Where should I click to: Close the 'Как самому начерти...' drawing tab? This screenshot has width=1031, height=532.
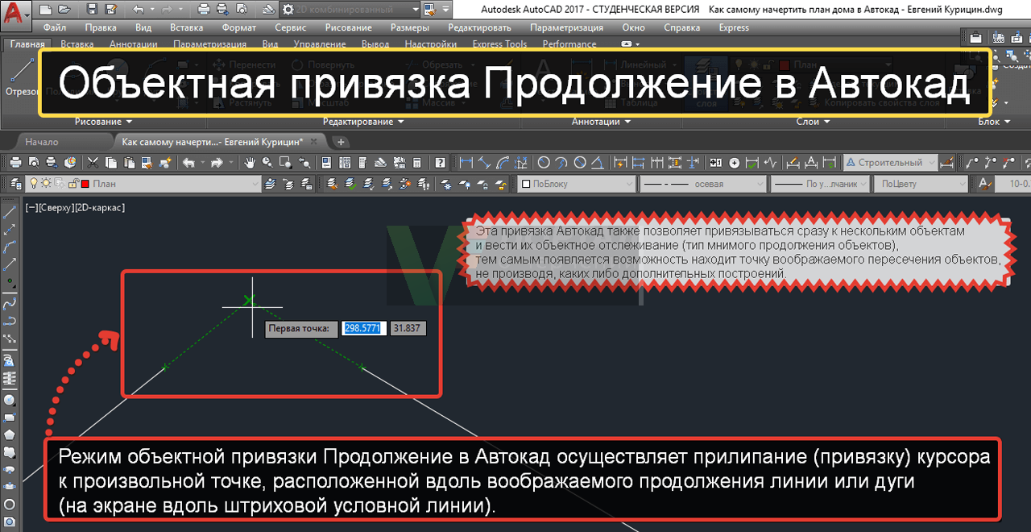pyautogui.click(x=314, y=142)
